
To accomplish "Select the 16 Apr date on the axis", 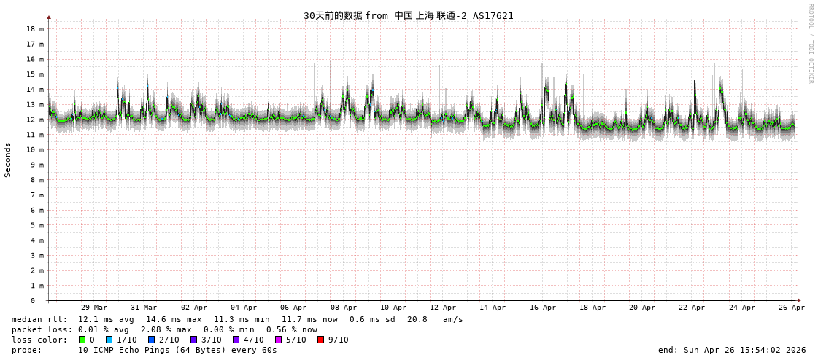I will (x=543, y=308).
